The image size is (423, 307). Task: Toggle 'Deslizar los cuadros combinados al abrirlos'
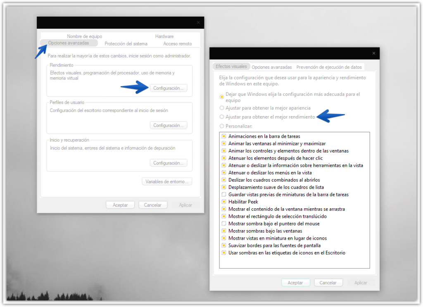pos(224,180)
